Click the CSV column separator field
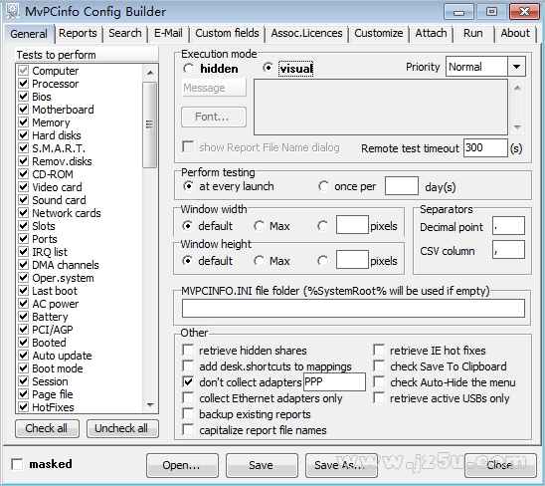 508,250
